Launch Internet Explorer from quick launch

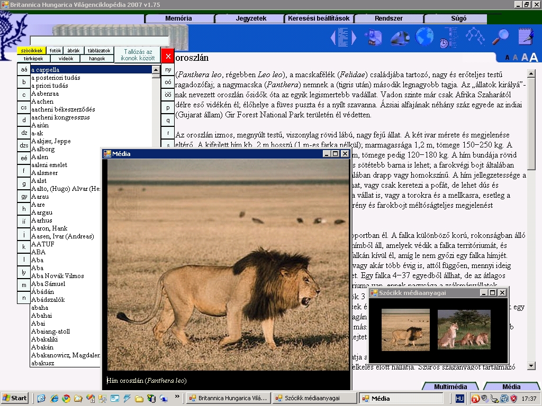click(55, 399)
